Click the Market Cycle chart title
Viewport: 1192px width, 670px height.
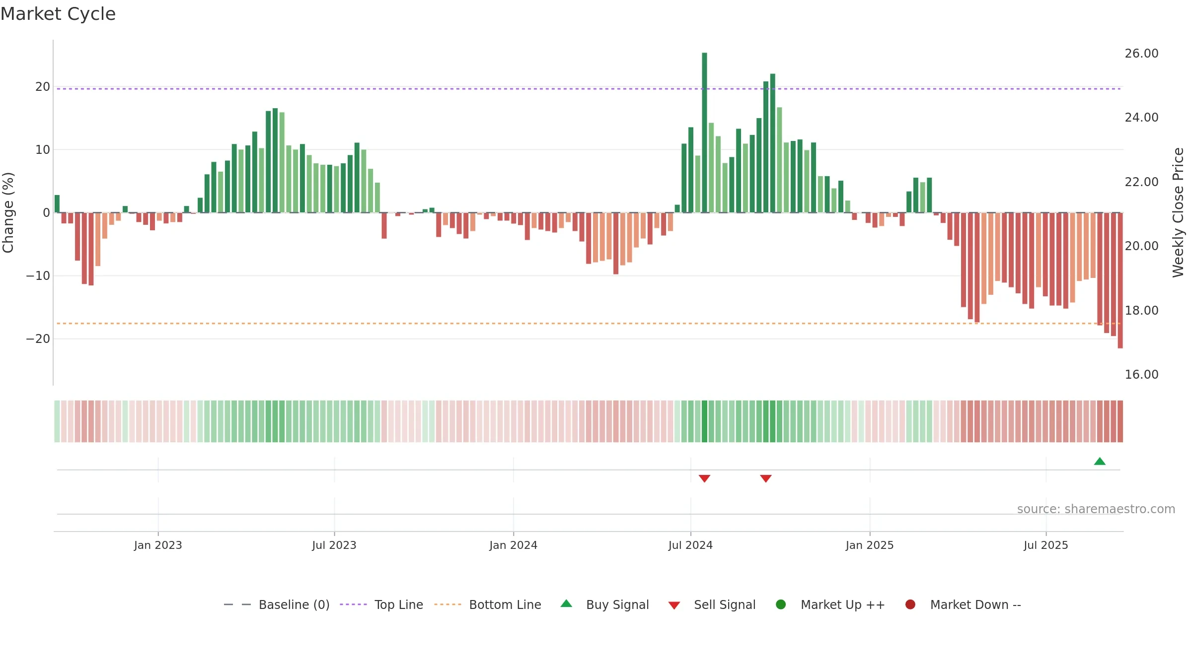[x=58, y=14]
